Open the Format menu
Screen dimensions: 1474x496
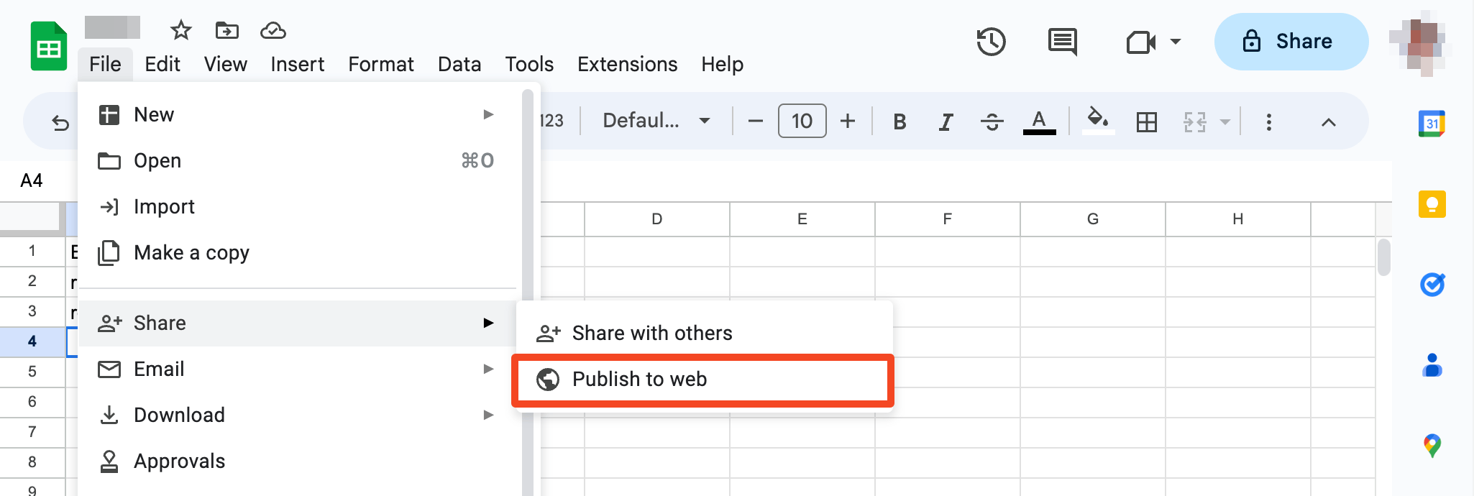pos(381,64)
